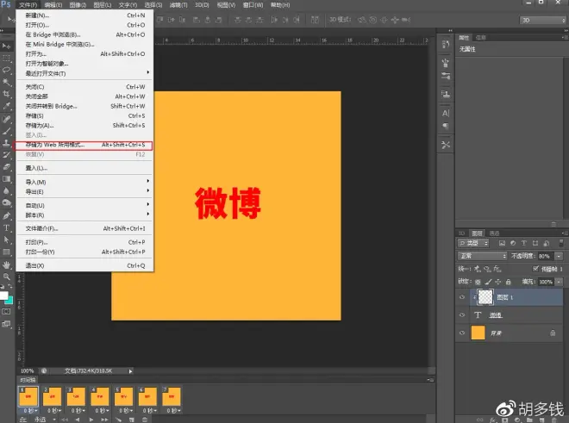The height and width of the screenshot is (423, 569).
Task: Open the opacity slider arrow
Action: (x=559, y=256)
